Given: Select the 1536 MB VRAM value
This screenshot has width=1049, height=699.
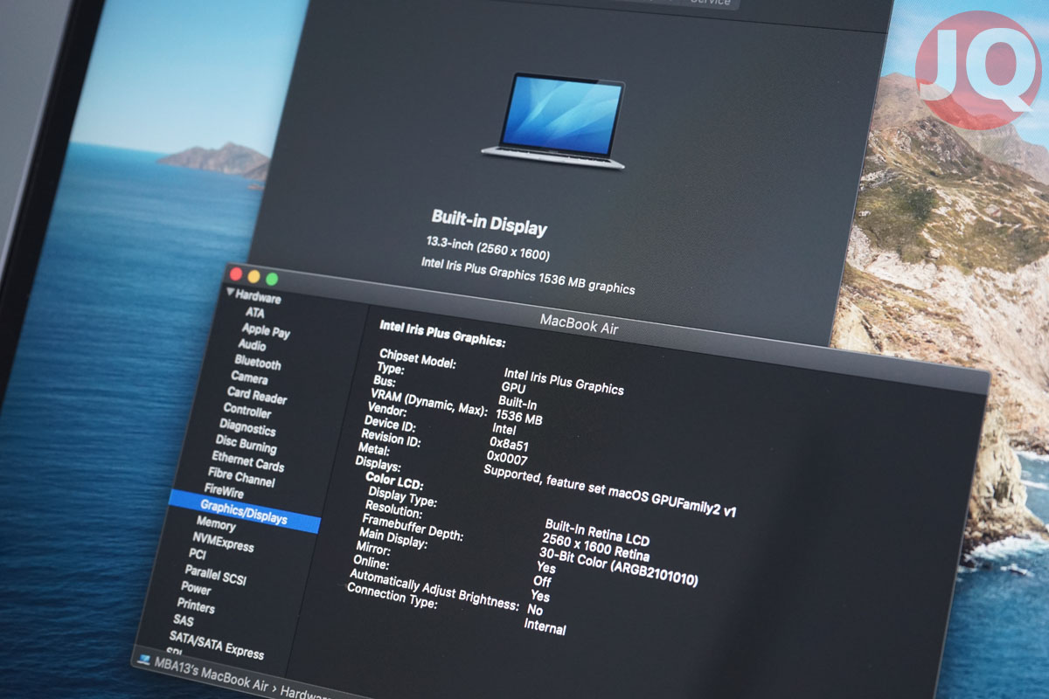Looking at the screenshot, I should 518,417.
